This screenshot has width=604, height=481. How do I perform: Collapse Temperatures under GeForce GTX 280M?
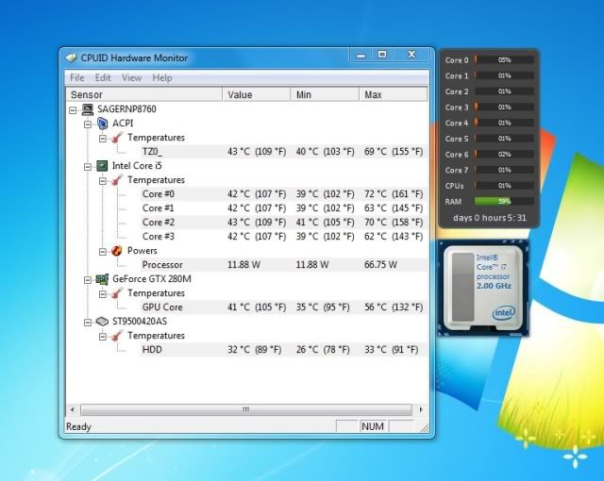[x=103, y=294]
